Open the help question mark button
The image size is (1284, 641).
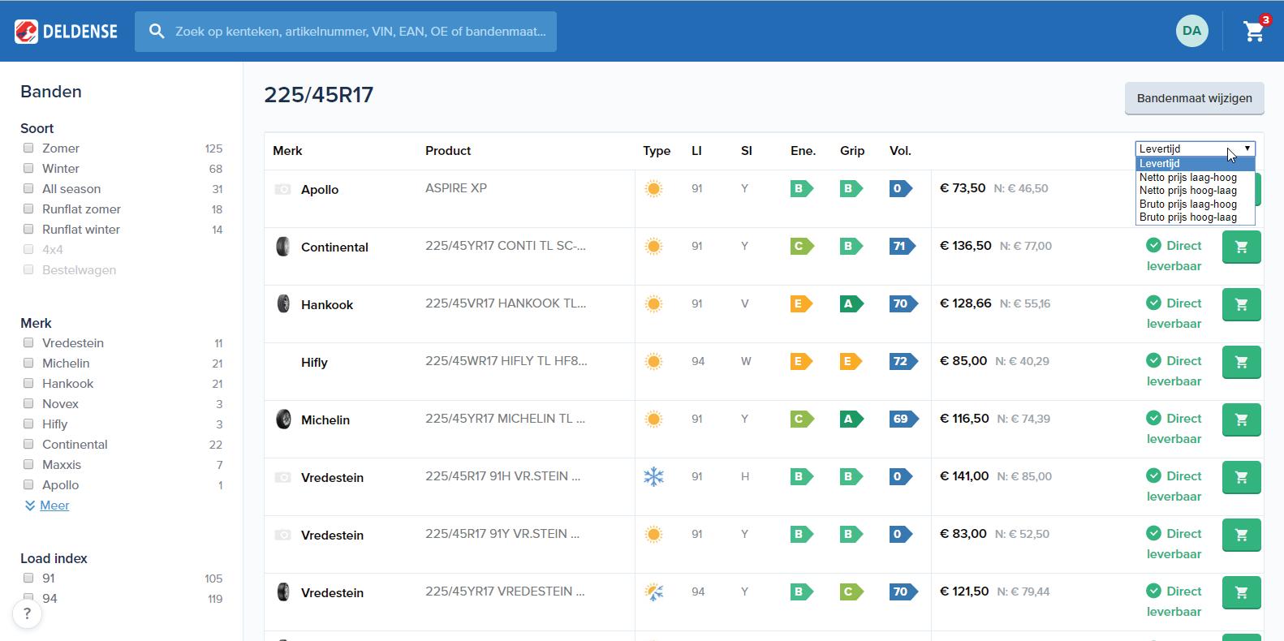[x=27, y=613]
